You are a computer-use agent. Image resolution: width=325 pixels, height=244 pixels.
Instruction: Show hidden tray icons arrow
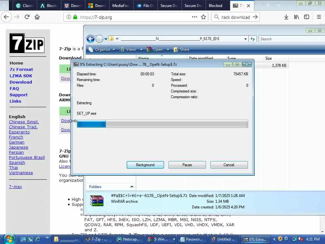pyautogui.click(x=275, y=239)
